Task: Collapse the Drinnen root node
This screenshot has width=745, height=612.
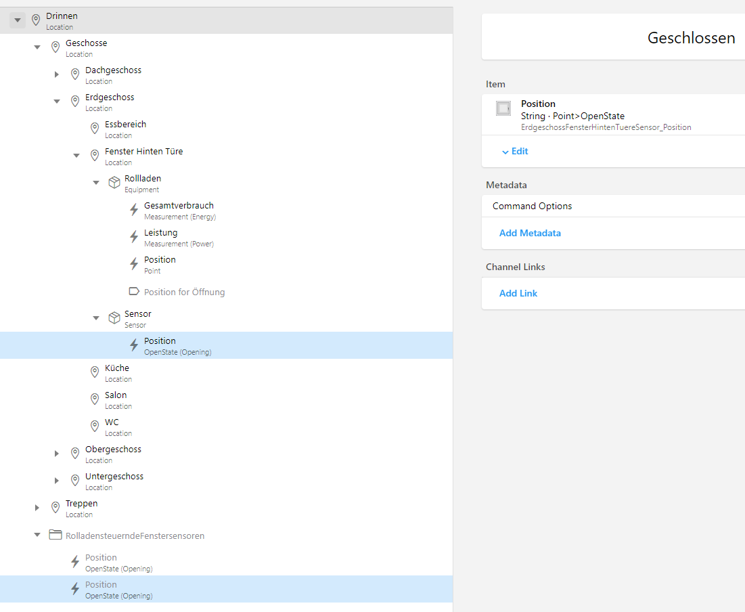Action: pyautogui.click(x=18, y=20)
